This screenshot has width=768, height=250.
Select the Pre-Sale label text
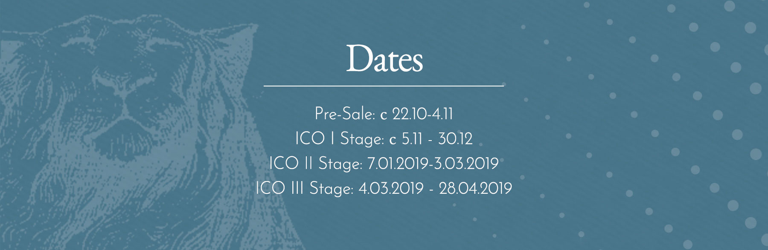tap(345, 114)
